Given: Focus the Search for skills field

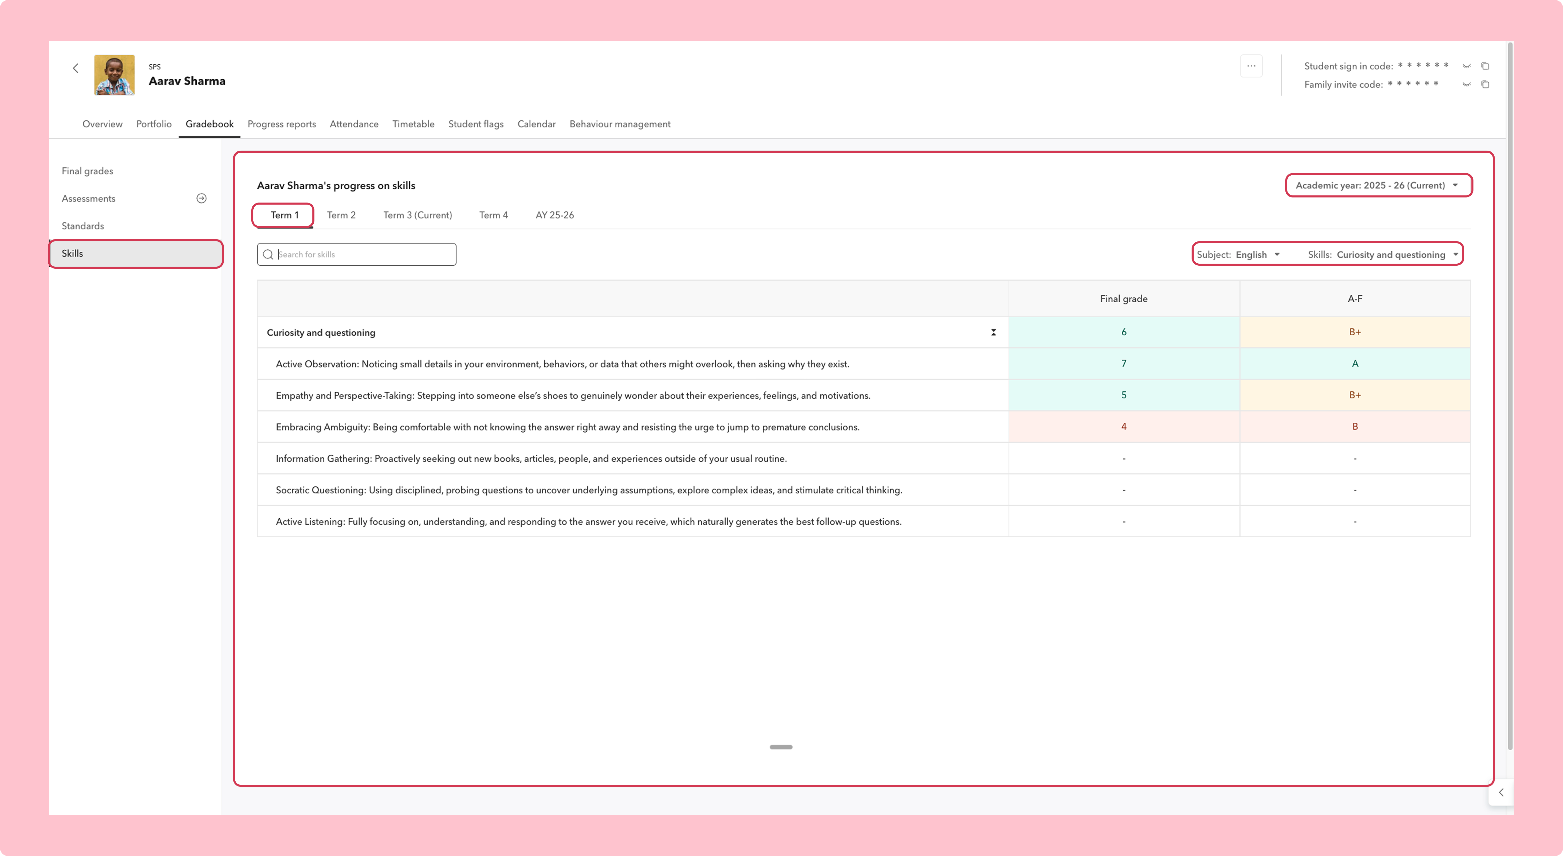Looking at the screenshot, I should [357, 254].
